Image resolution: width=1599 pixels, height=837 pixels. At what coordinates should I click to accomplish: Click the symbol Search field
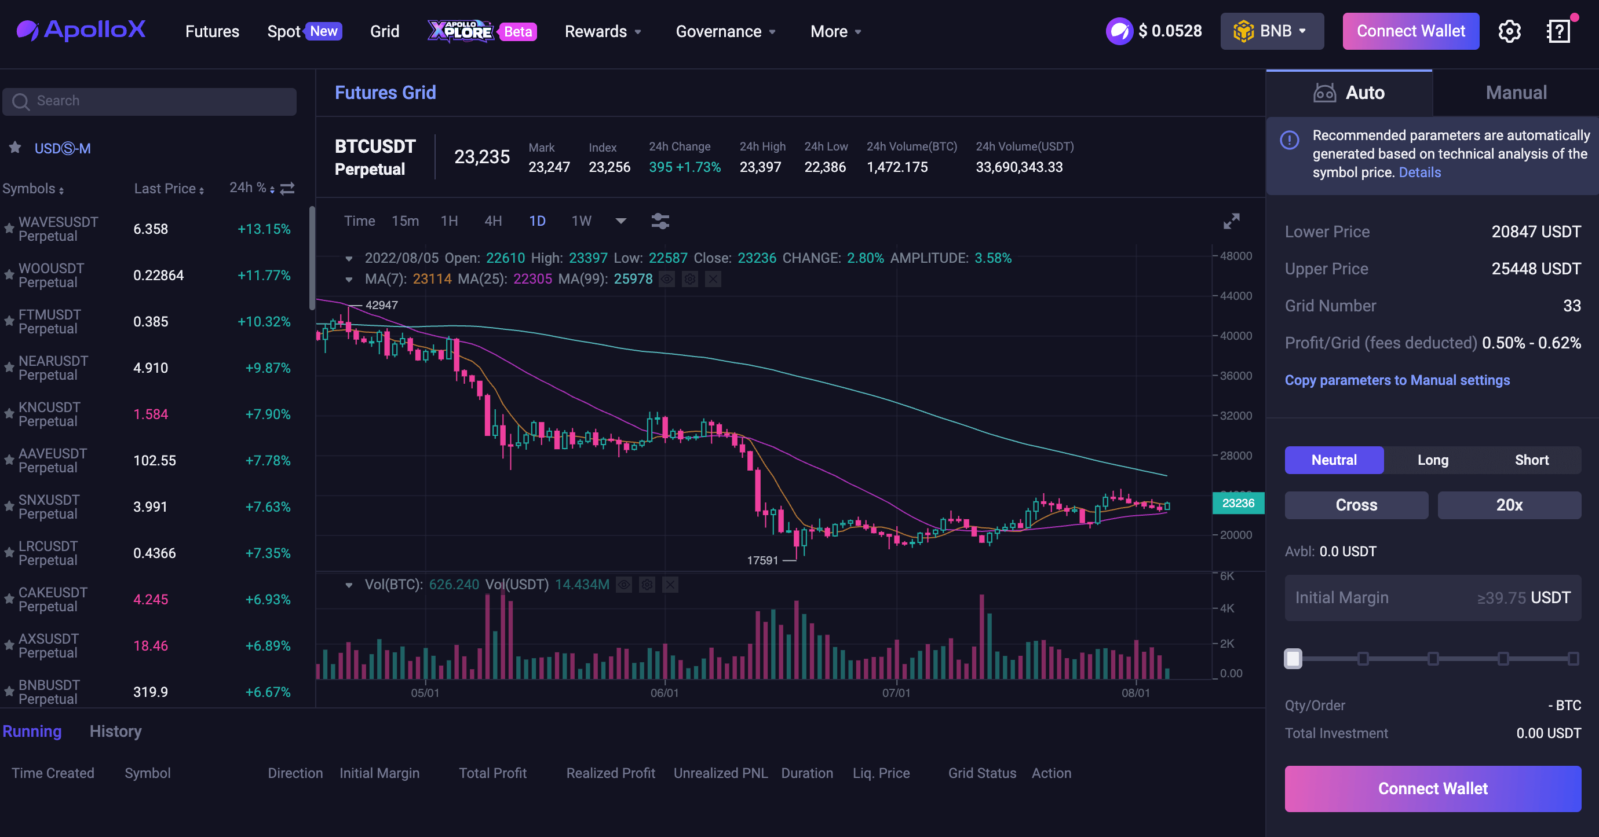tap(149, 101)
